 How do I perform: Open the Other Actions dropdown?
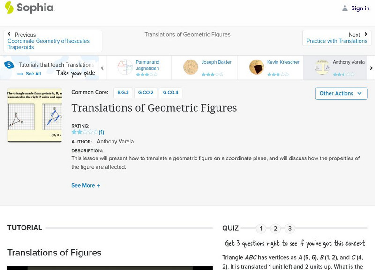341,93
